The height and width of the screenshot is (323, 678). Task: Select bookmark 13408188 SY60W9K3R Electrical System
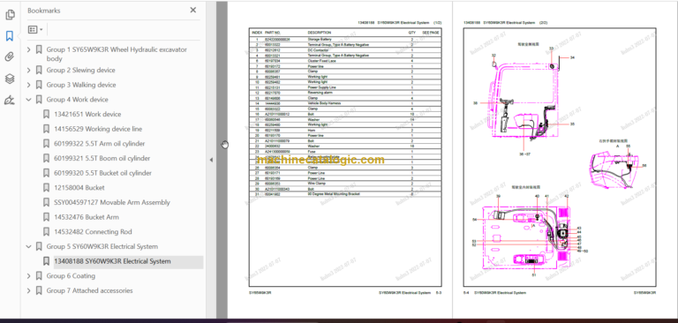click(x=112, y=261)
